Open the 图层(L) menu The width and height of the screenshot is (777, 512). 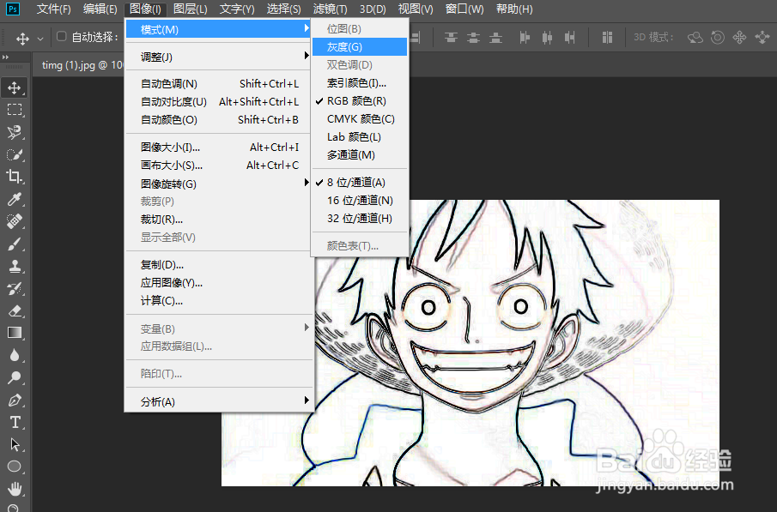point(191,9)
